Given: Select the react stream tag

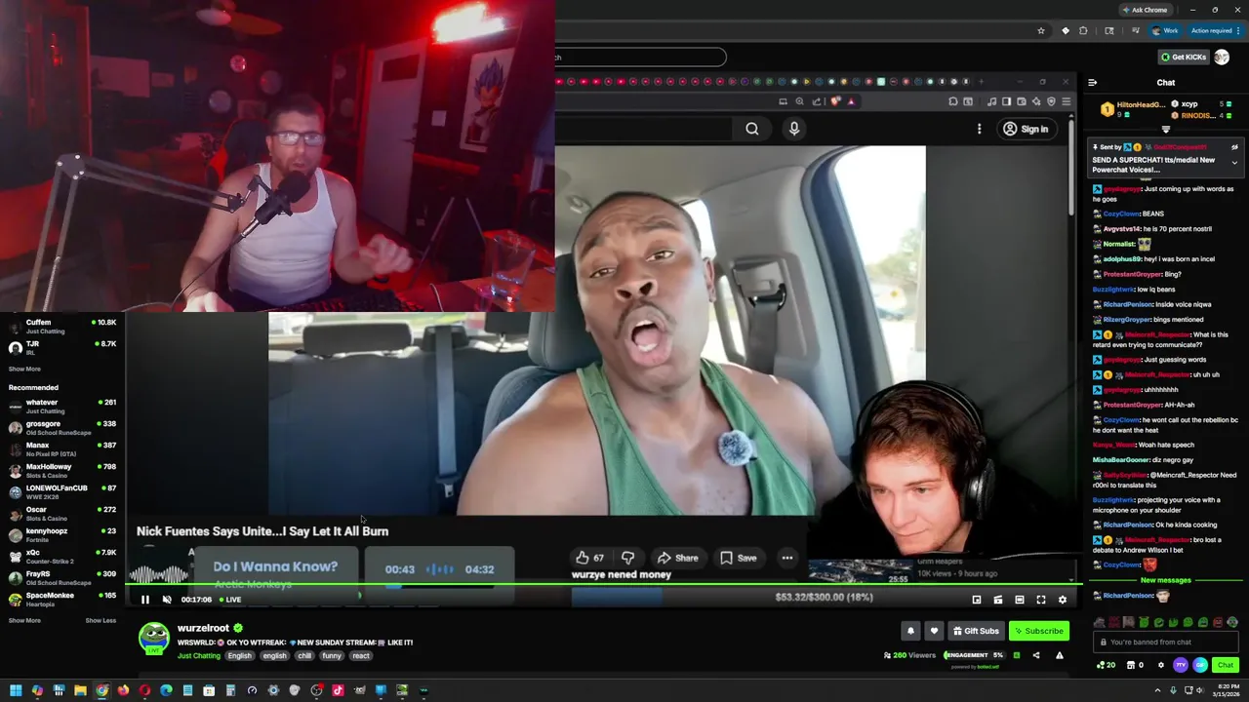Looking at the screenshot, I should point(361,655).
